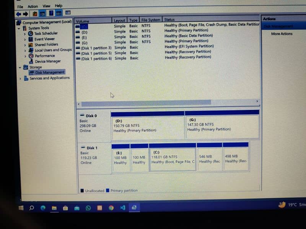This screenshot has width=306, height=229.
Task: Open the File menu
Action: point(20,7)
